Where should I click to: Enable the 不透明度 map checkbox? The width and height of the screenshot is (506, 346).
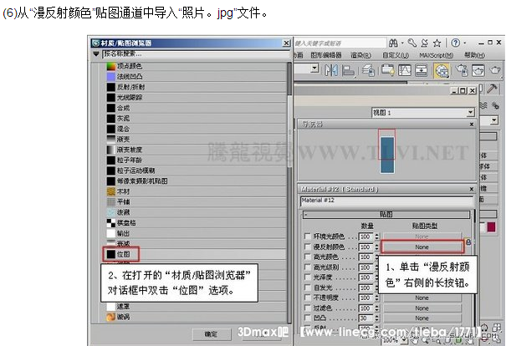point(308,298)
